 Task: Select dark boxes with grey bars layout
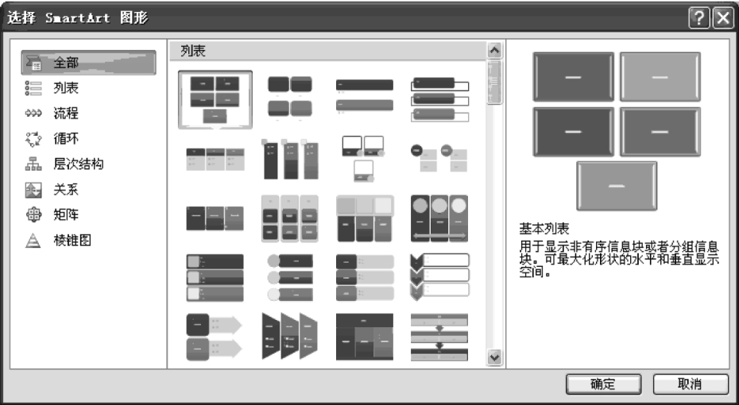(x=364, y=278)
